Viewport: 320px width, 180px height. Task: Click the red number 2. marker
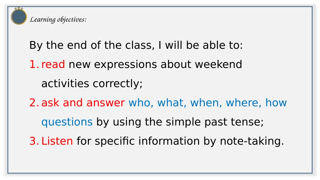(34, 103)
